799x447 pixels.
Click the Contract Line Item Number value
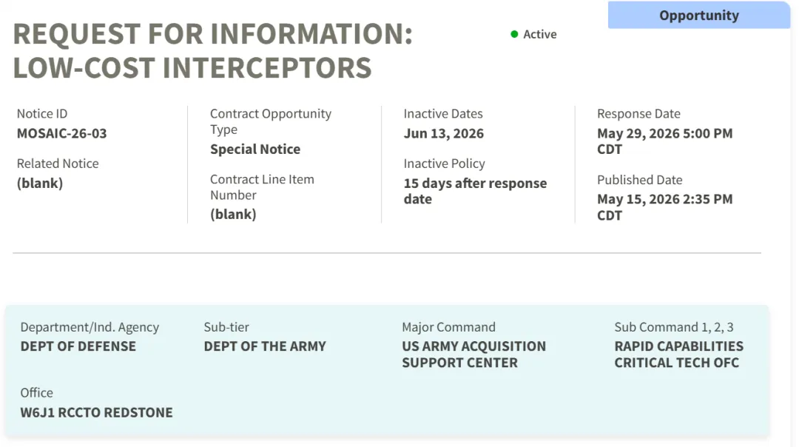tap(233, 214)
